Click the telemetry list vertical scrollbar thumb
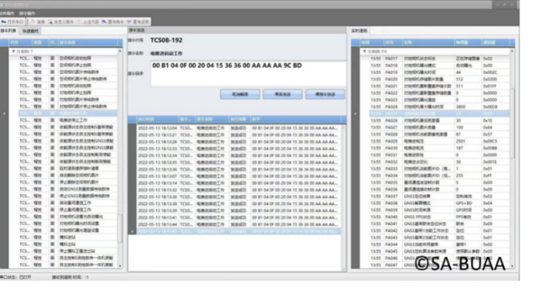 [512, 123]
